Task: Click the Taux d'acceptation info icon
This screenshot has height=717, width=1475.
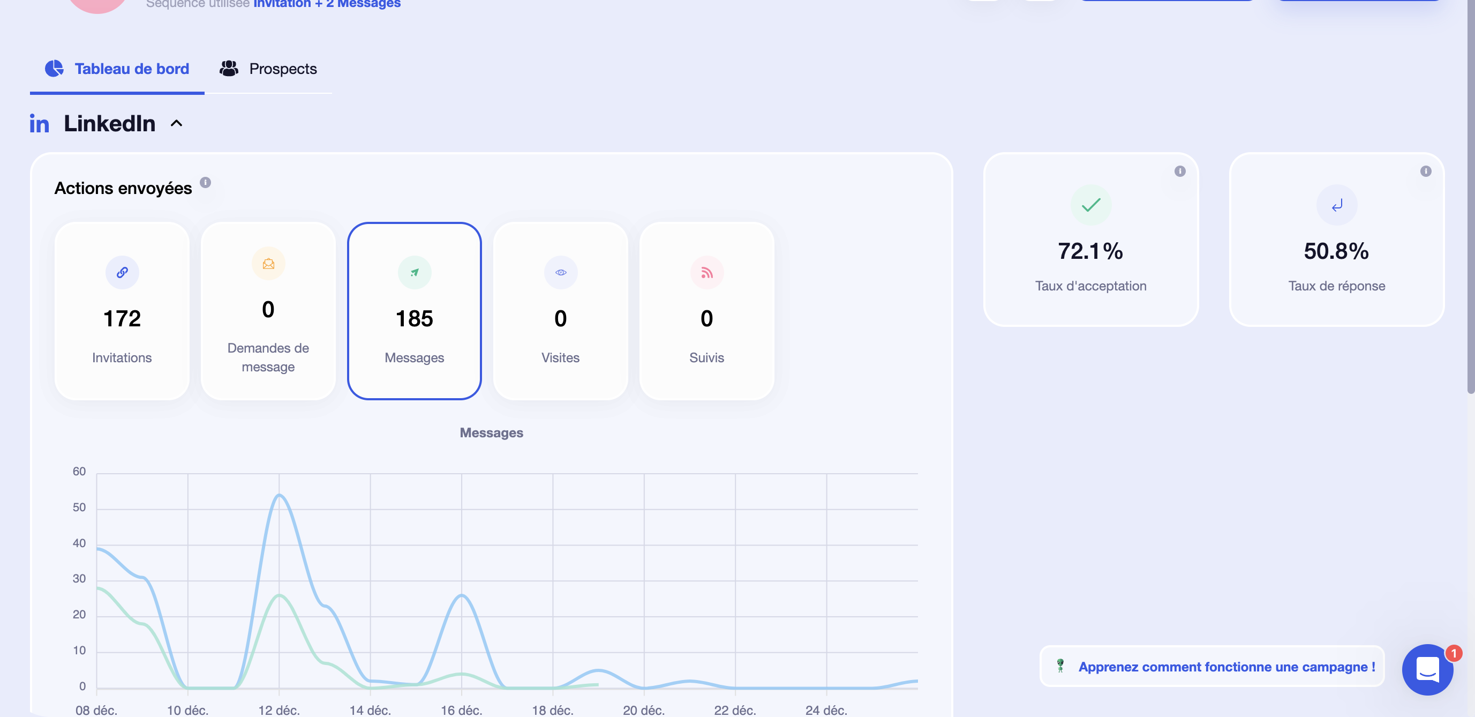Action: click(x=1179, y=171)
